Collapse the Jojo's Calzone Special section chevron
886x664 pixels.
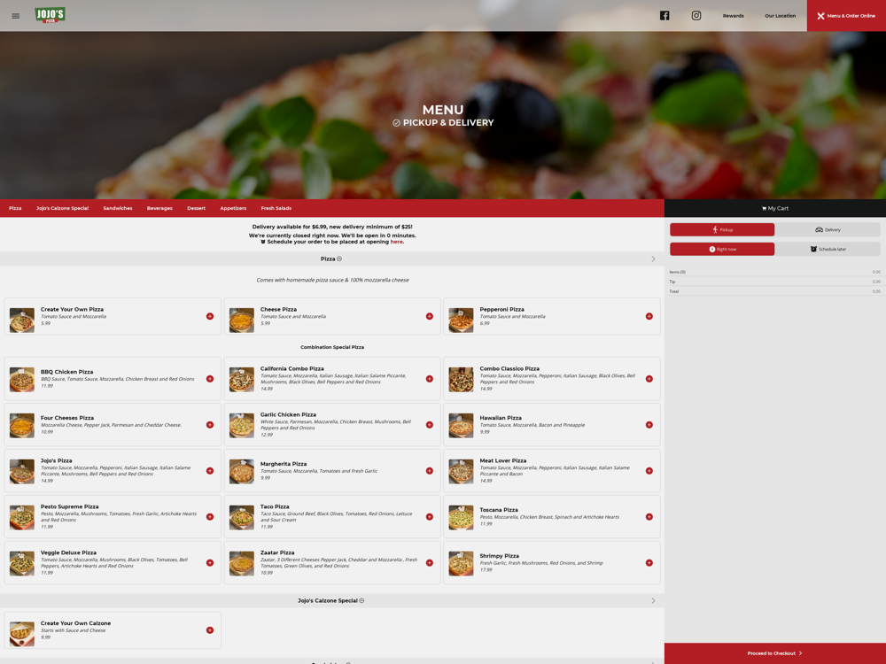(x=653, y=601)
